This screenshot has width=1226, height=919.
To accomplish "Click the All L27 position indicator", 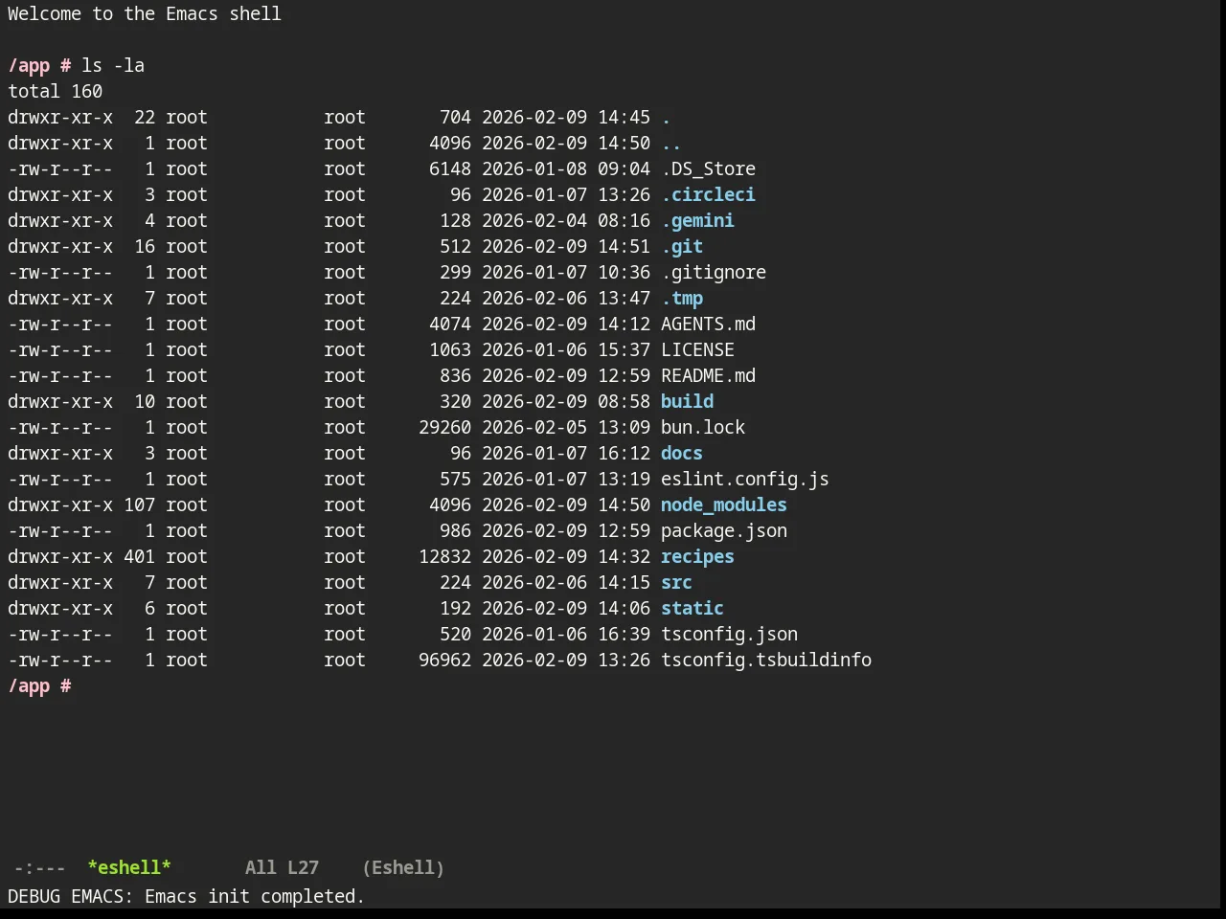I will click(282, 867).
